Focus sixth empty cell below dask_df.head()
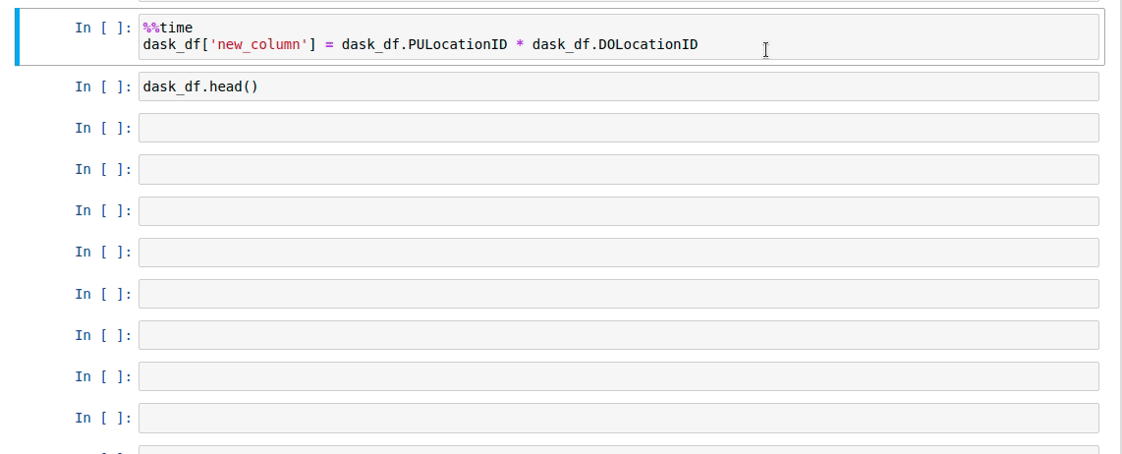The image size is (1122, 454). coord(618,335)
